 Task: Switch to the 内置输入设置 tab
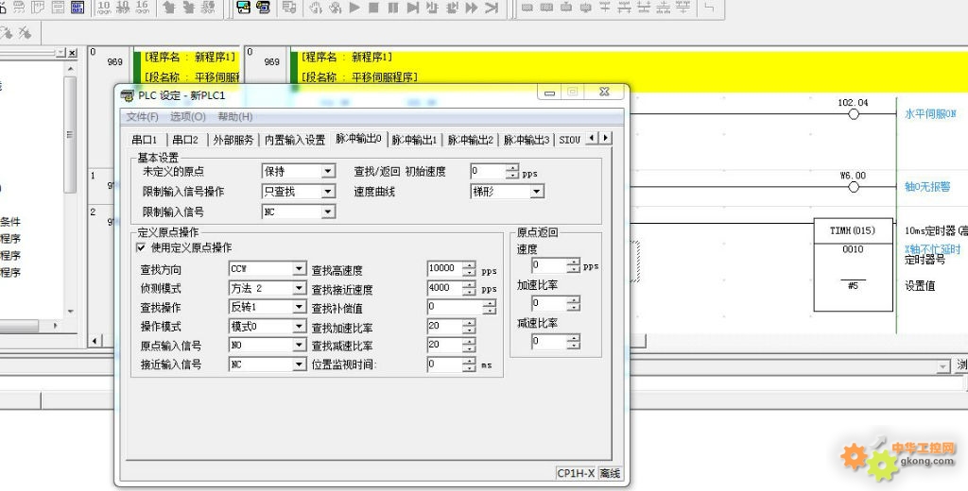(x=295, y=140)
